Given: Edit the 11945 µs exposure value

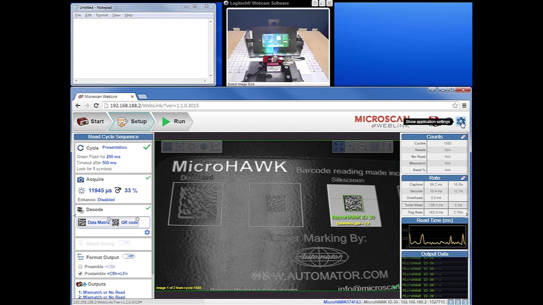Looking at the screenshot, I should [x=100, y=191].
